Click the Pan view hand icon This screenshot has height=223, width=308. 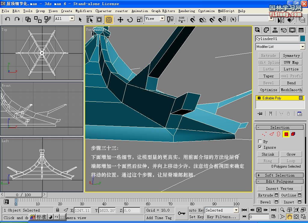tap(289, 217)
